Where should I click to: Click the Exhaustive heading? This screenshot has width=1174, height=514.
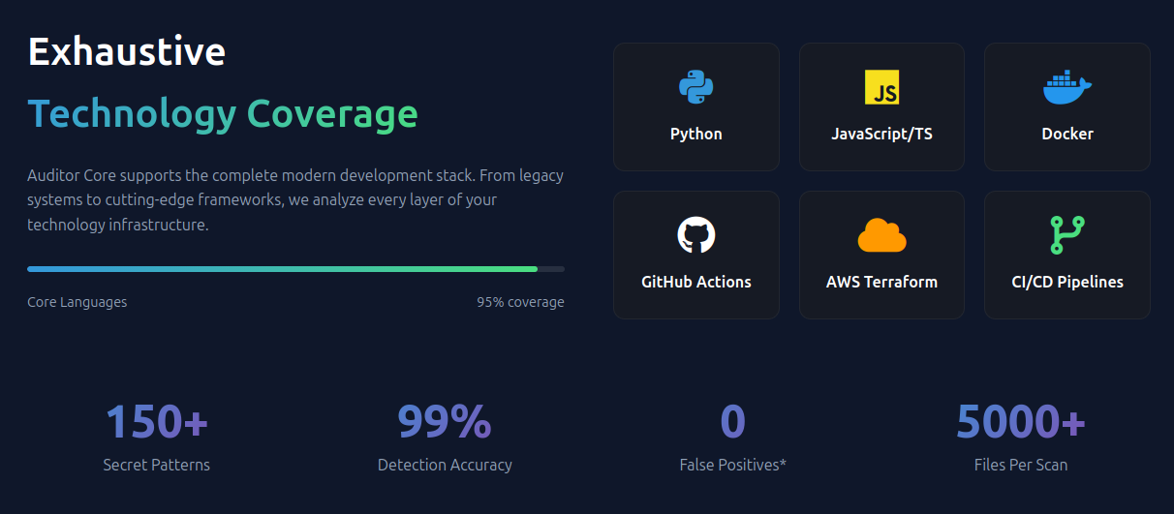[x=127, y=51]
